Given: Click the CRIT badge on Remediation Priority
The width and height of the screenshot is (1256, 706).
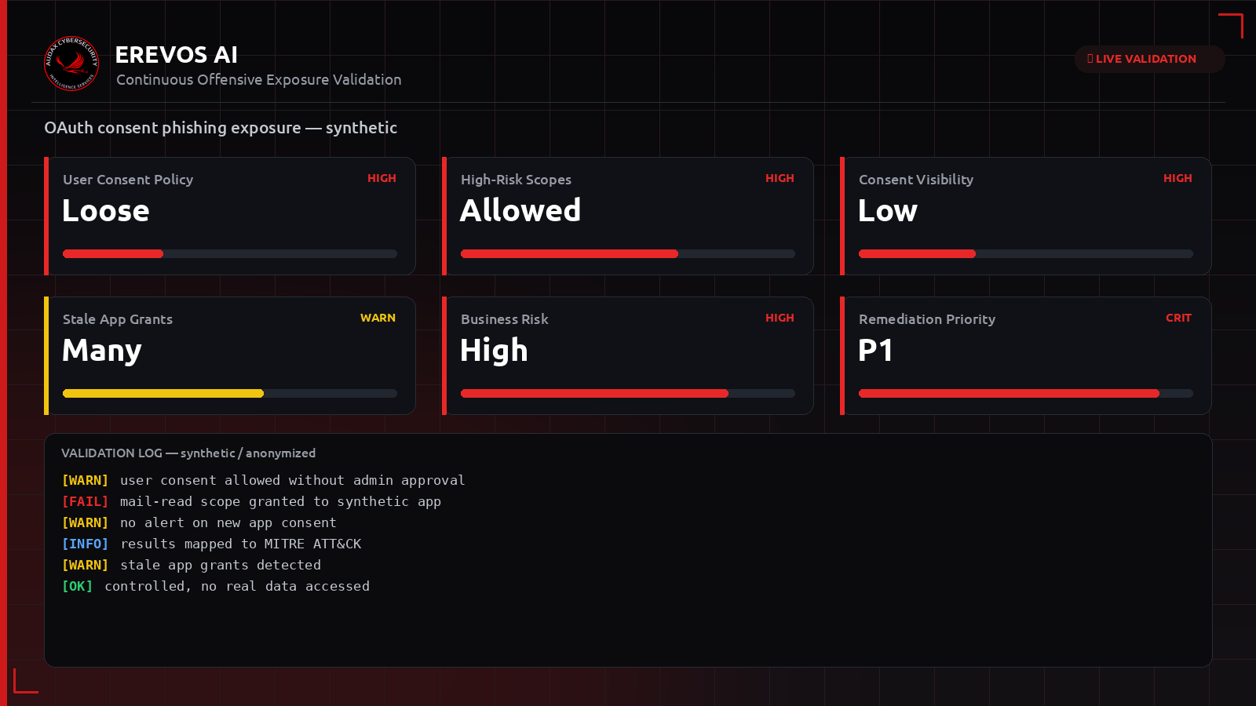Looking at the screenshot, I should tap(1178, 318).
